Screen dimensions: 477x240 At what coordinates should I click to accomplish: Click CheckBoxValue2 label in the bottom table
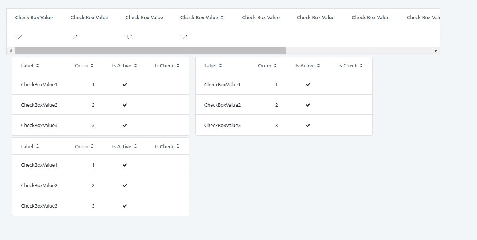[x=39, y=185]
